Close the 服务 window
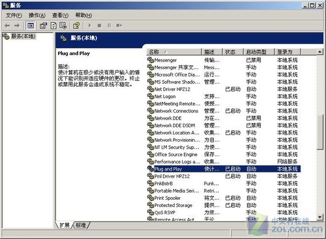This screenshot has height=239, width=326. tap(319, 5)
